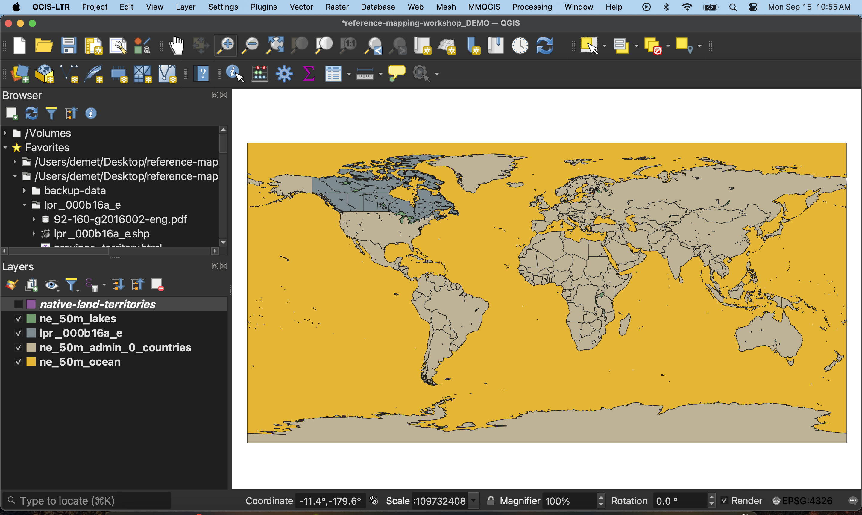Collapse the Favorites tree node

[x=5, y=148]
